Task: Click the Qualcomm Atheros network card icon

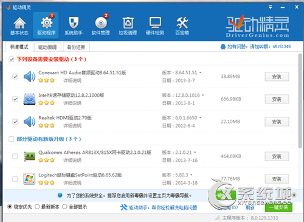Action: click(x=29, y=156)
